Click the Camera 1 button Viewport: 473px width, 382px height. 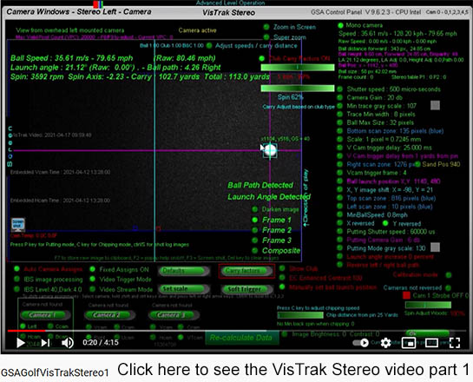point(45,315)
